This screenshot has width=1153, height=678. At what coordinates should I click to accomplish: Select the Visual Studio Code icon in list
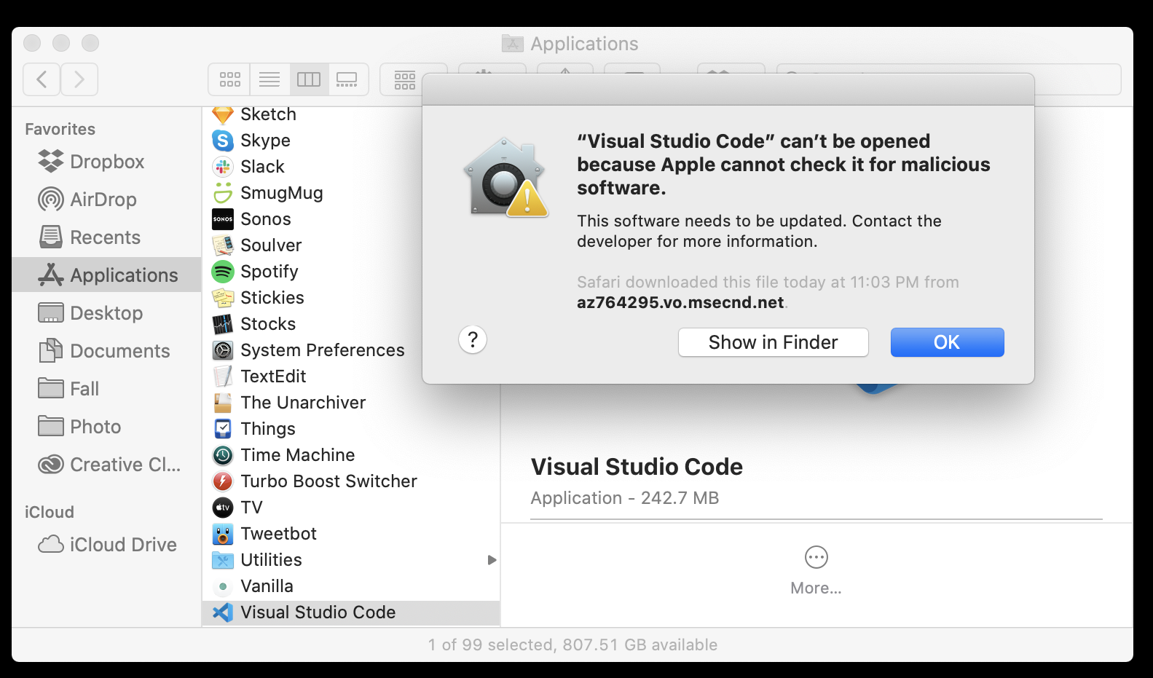[x=223, y=612]
